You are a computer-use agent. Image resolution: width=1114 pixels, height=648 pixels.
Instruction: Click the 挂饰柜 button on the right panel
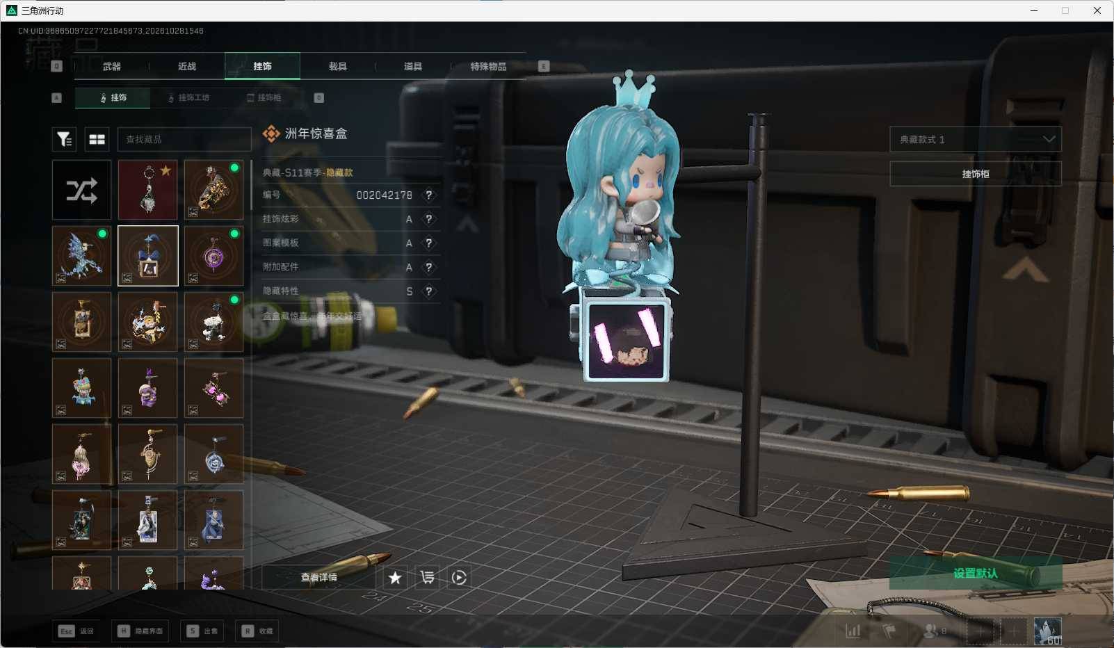[976, 174]
